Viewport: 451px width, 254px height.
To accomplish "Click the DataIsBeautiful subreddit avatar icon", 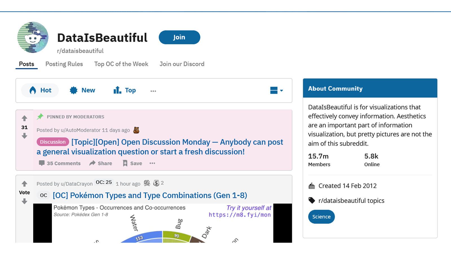I will click(33, 37).
